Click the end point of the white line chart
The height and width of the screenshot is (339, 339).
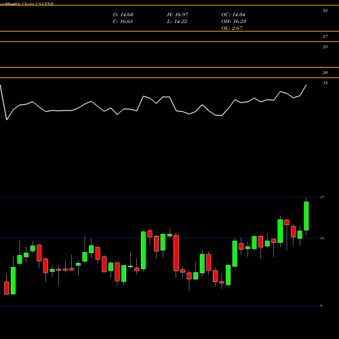(306, 85)
